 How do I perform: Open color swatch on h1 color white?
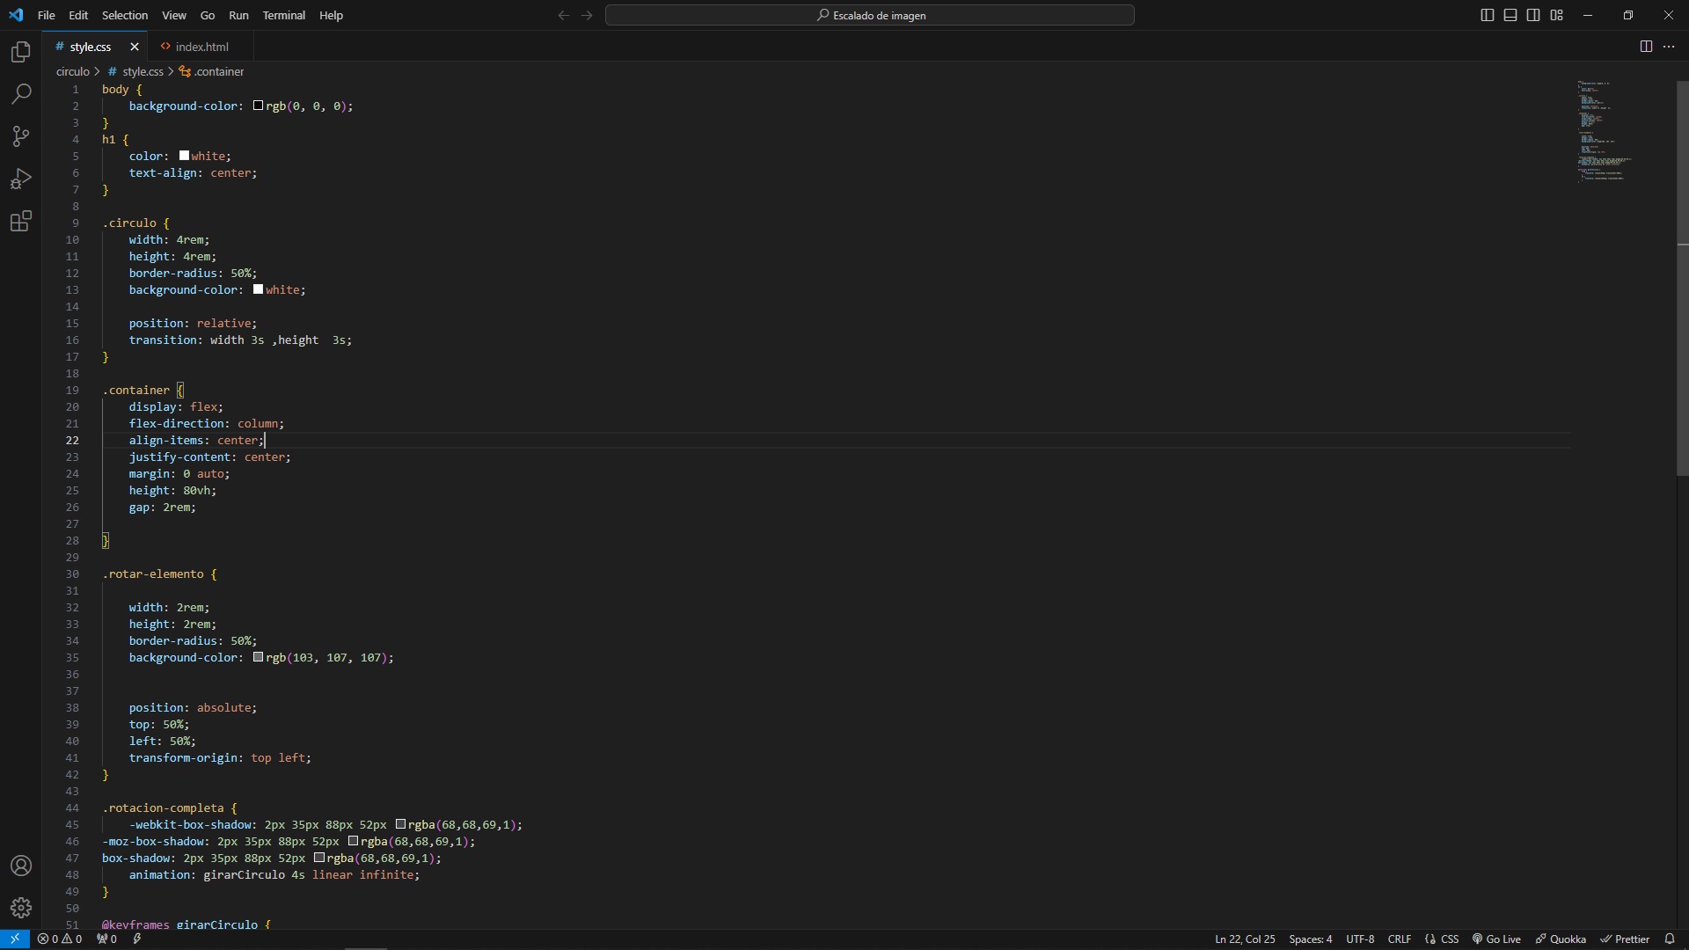point(184,156)
